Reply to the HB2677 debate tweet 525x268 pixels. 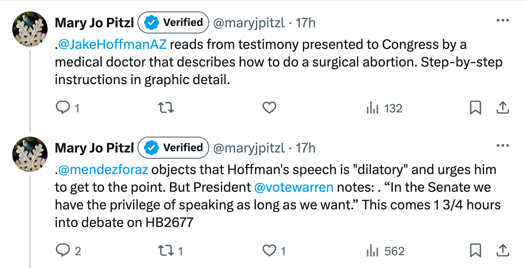coord(64,251)
